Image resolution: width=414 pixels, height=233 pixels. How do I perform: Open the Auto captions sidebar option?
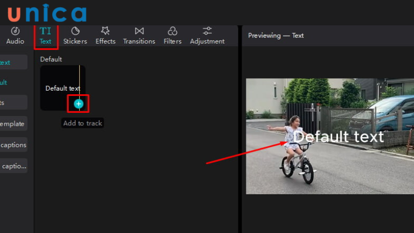(x=12, y=145)
